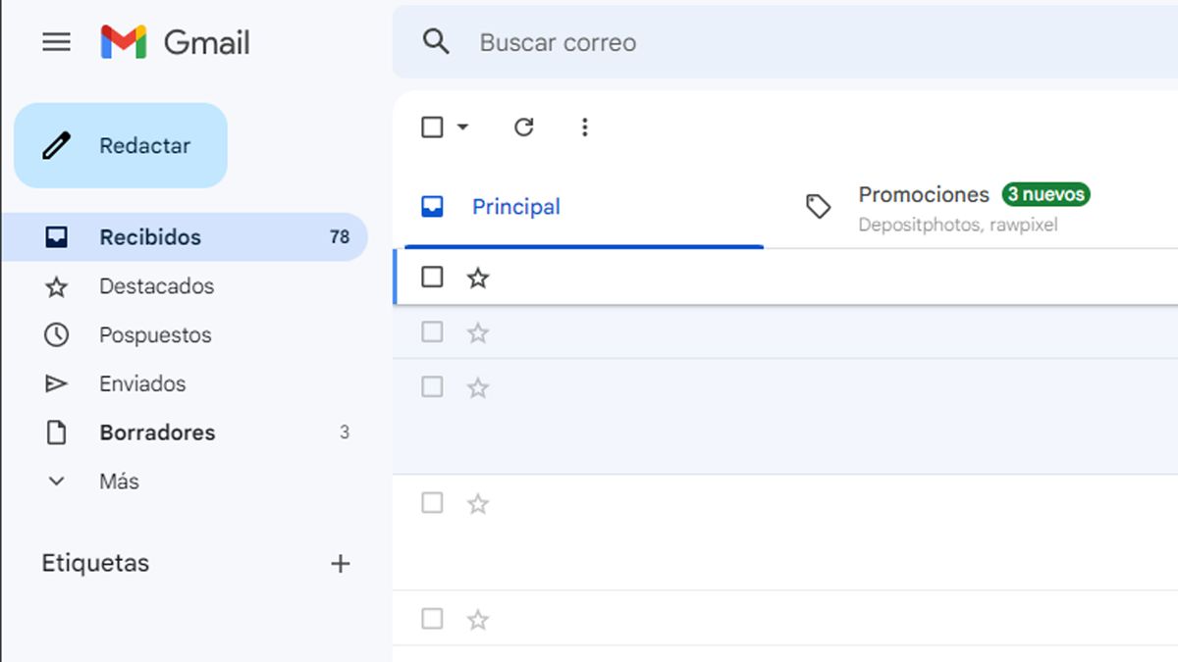The image size is (1178, 662).
Task: Open Borradores from the sidebar
Action: 157,432
